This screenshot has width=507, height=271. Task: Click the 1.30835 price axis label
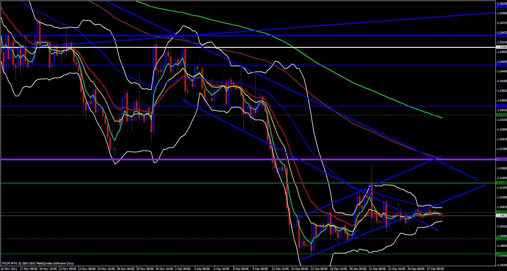502,207
